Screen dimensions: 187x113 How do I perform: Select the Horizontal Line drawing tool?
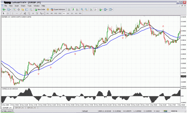point(17,13)
